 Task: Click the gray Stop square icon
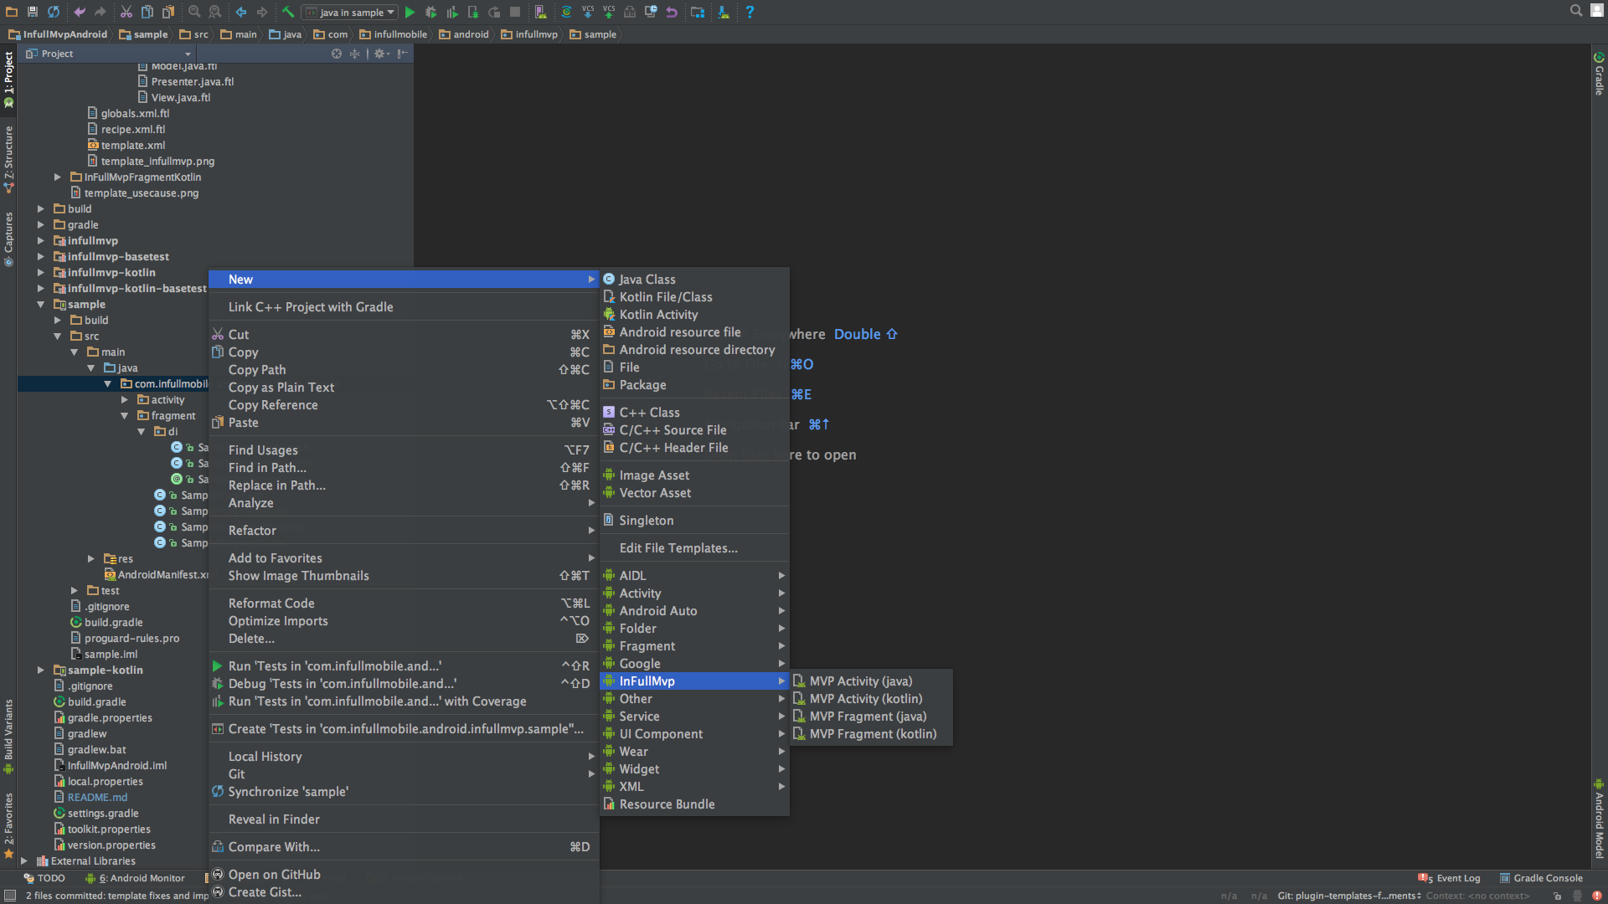tap(515, 12)
